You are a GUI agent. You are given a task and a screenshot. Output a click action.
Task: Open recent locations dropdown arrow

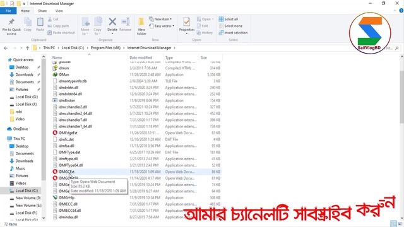point(21,48)
